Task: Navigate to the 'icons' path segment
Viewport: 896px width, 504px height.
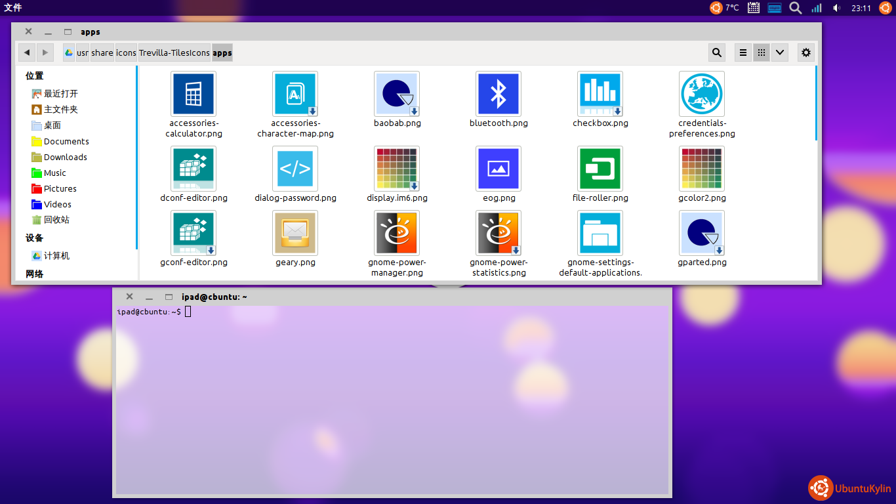Action: pos(126,53)
